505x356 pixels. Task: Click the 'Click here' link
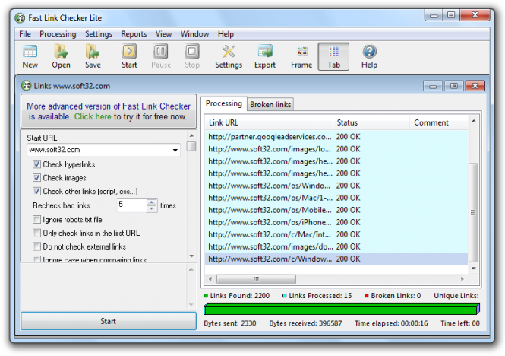pos(93,116)
